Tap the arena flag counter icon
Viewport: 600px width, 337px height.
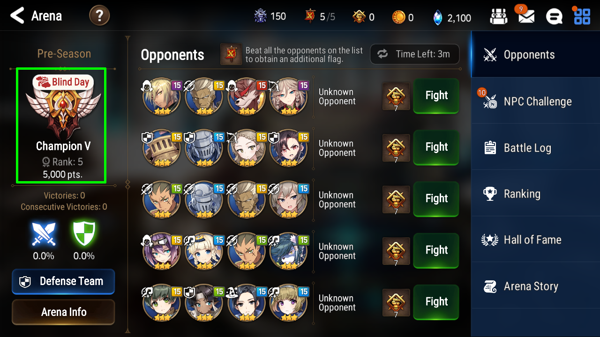point(310,16)
